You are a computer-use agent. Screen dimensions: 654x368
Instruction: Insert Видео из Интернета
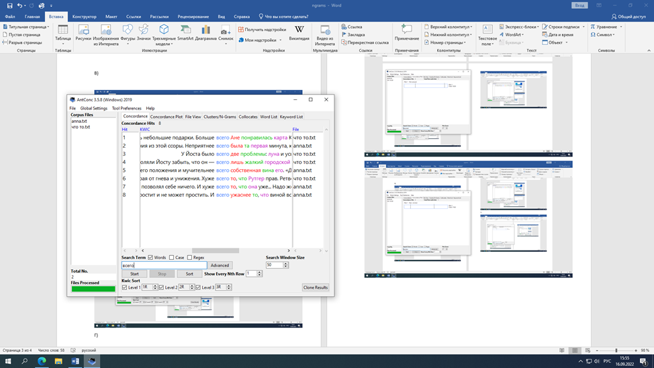tap(325, 35)
